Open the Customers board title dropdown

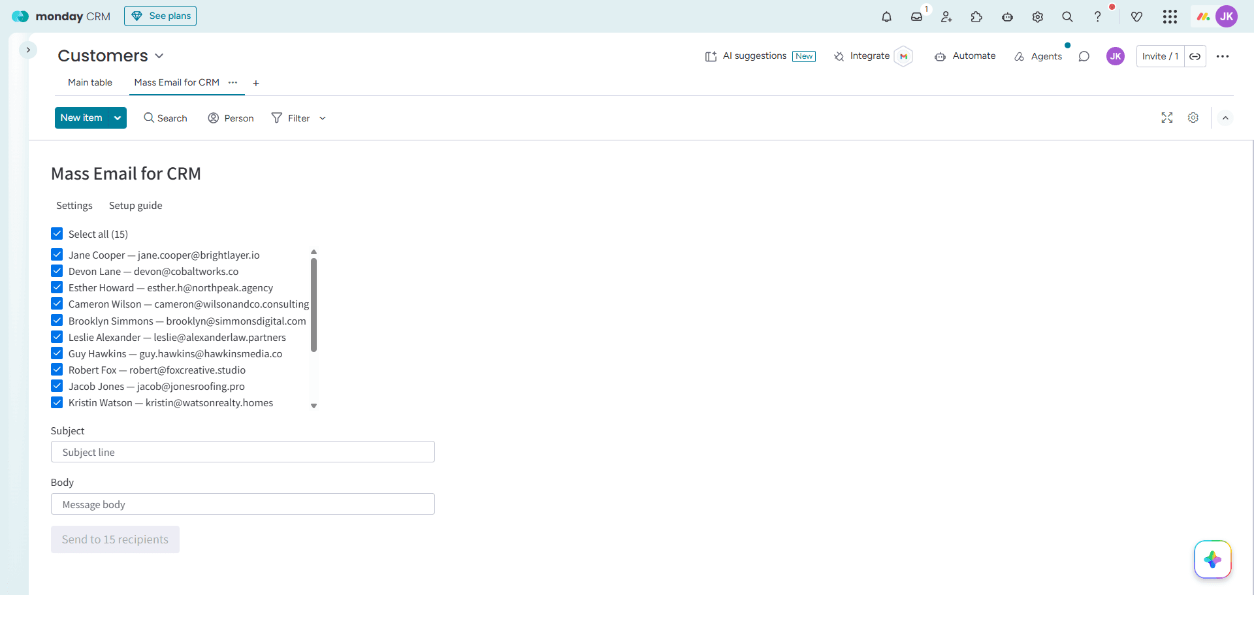coord(159,56)
